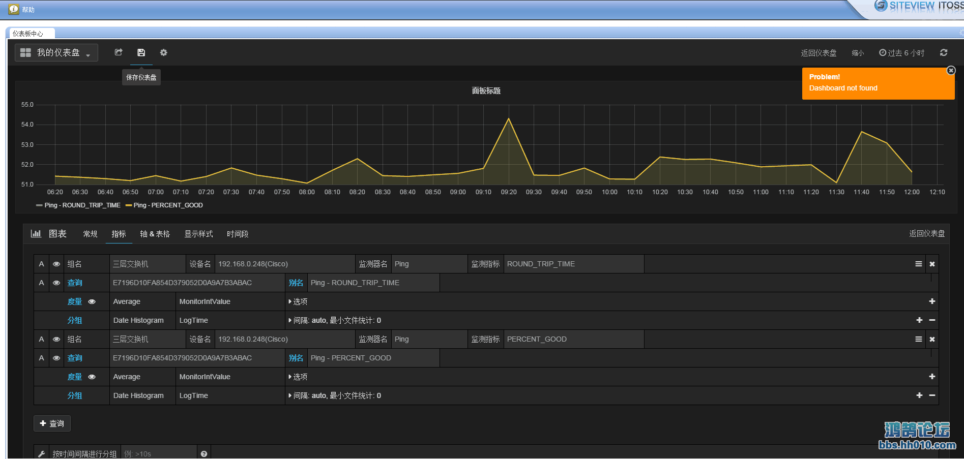The height and width of the screenshot is (459, 964).
Task: Add a metric with plus in ROUND_TRIP_TIME 度量 row
Action: point(932,301)
